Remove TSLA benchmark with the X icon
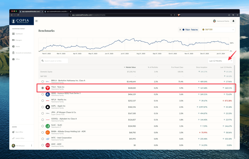This screenshot has width=249, height=159. (x=180, y=30)
